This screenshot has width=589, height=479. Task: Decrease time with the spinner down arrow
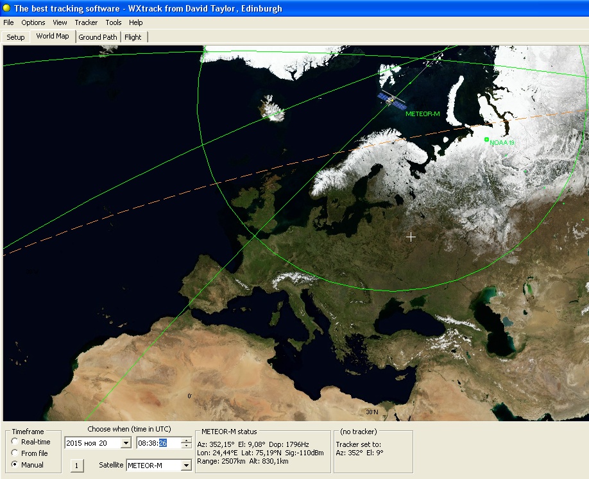[x=186, y=446]
